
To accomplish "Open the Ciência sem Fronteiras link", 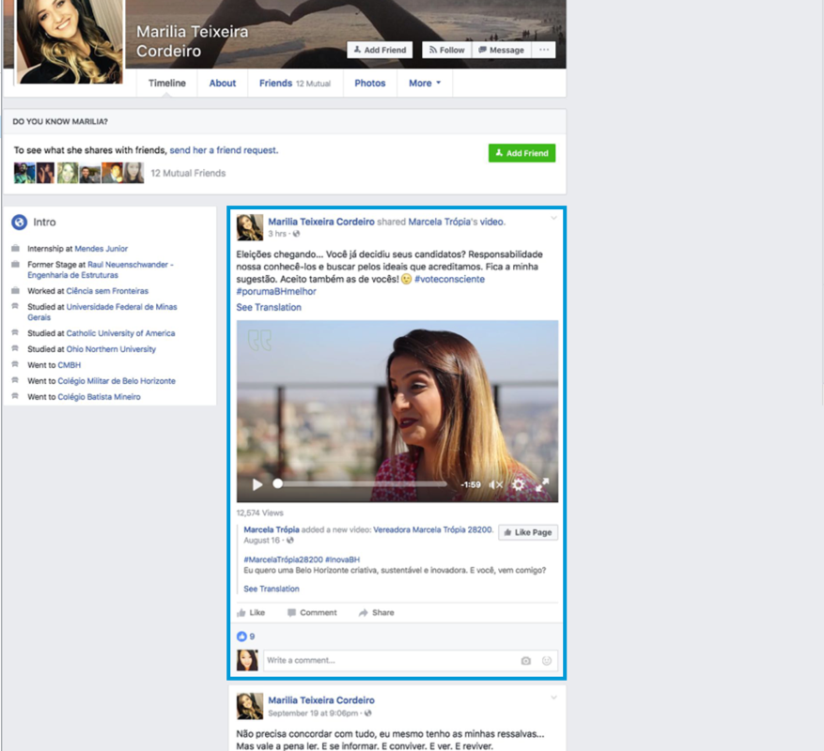I will tap(107, 291).
